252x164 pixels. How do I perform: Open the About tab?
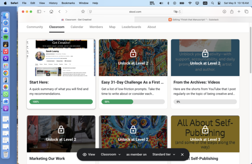(152, 27)
